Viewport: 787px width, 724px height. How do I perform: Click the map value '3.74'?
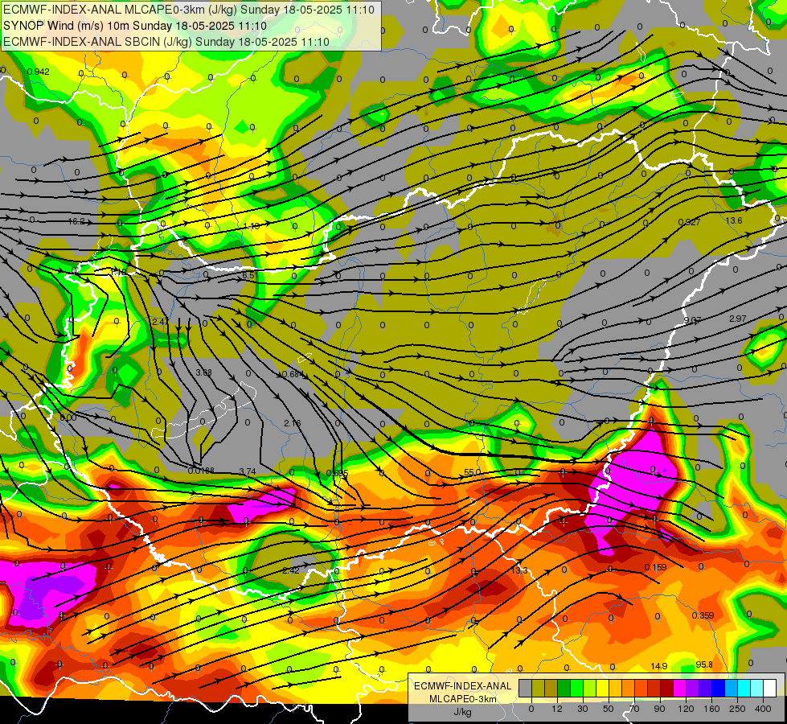[248, 471]
